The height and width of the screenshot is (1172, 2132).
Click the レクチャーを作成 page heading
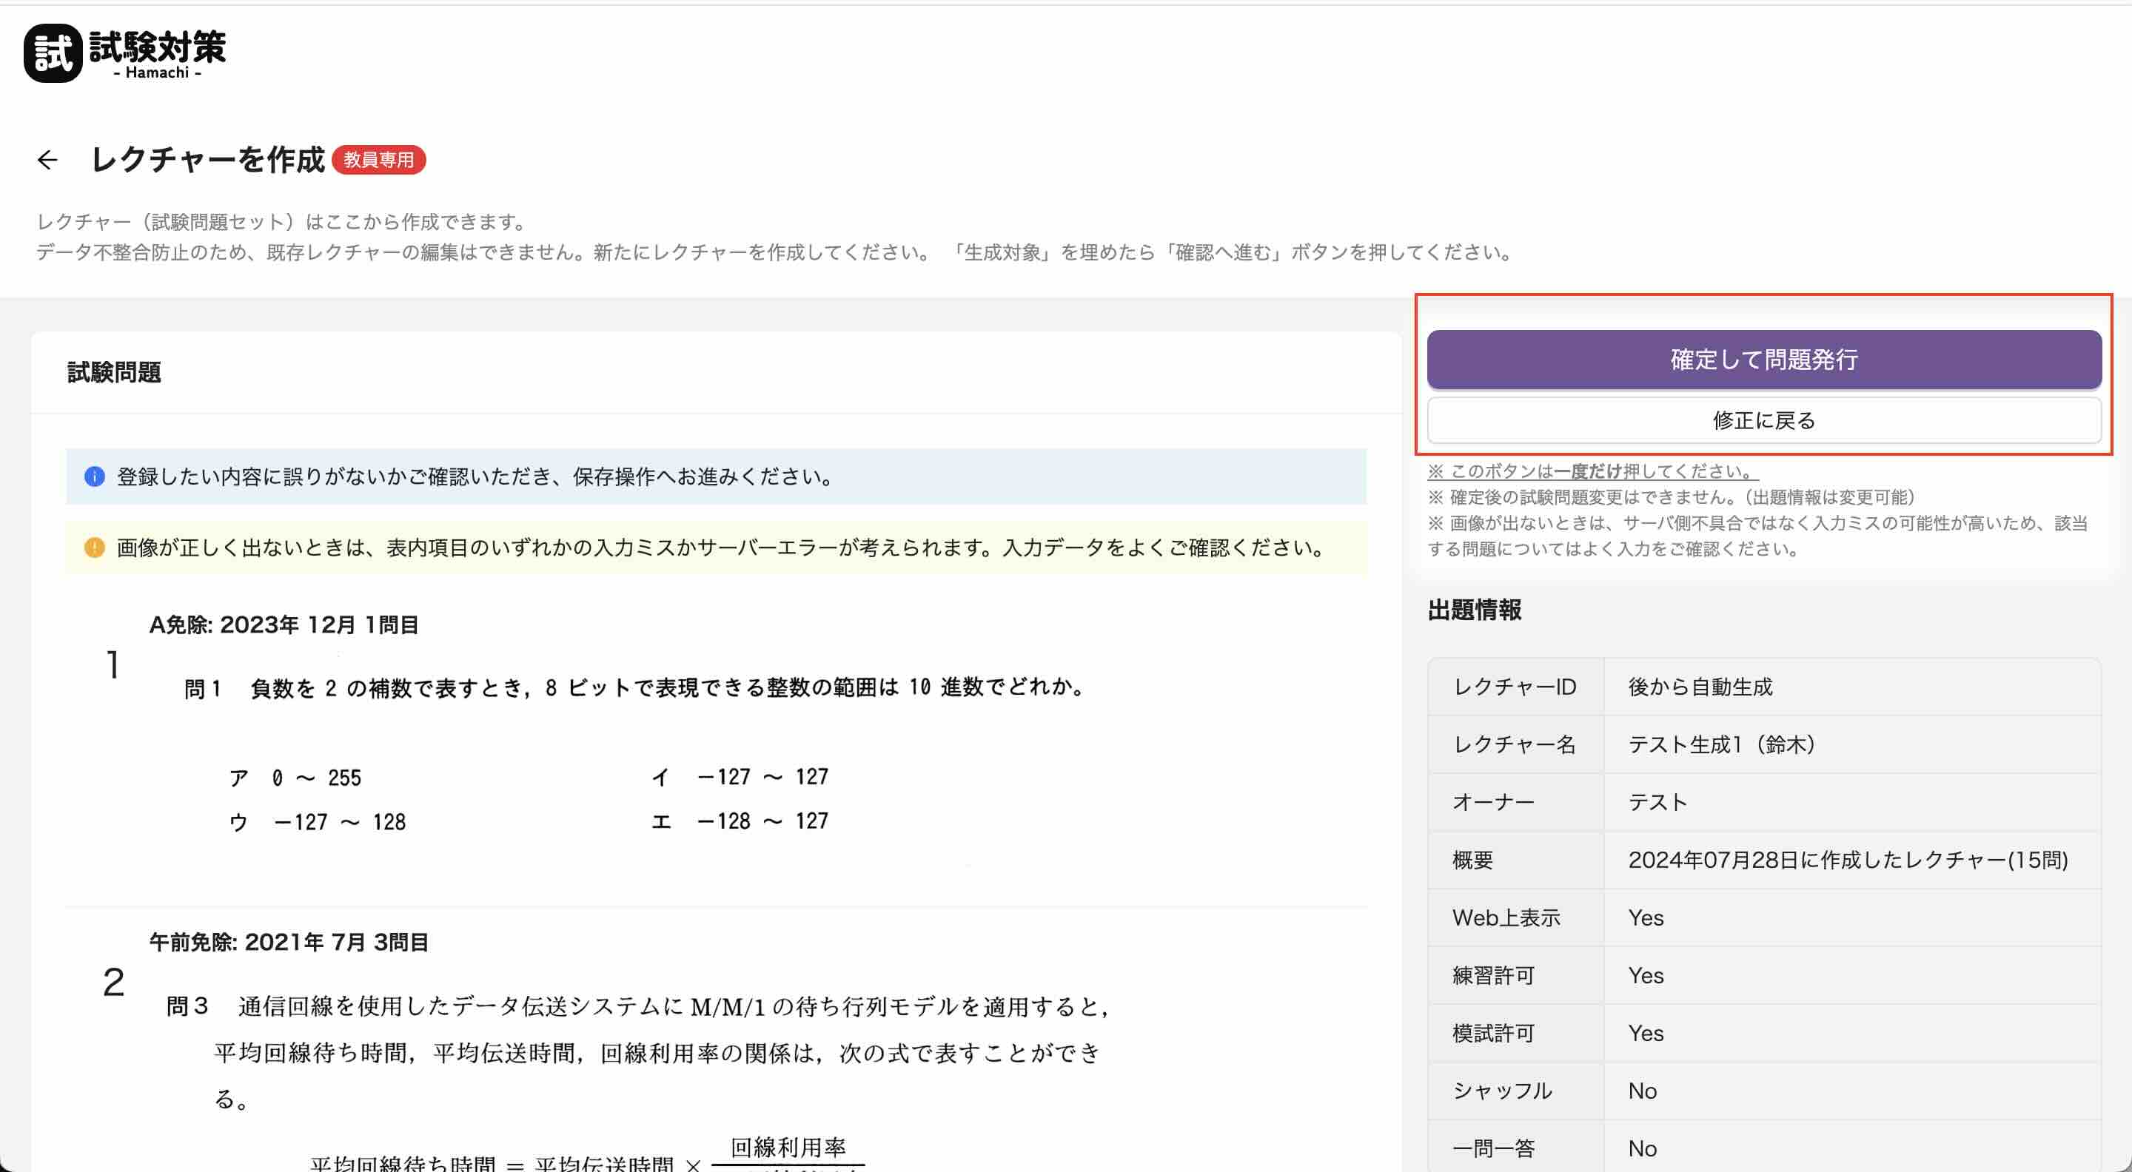tap(208, 160)
